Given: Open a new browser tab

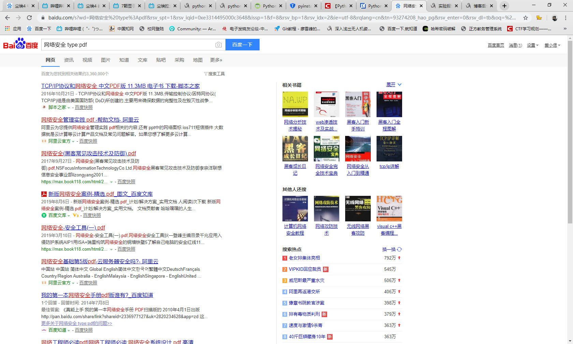Looking at the screenshot, I should coord(504,6).
